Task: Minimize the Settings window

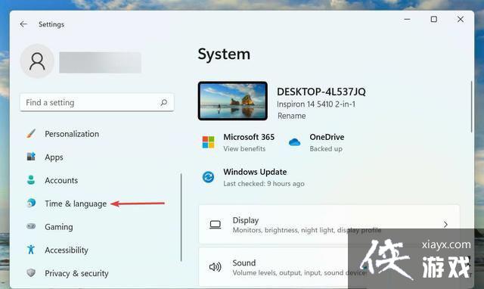Action: tap(407, 19)
